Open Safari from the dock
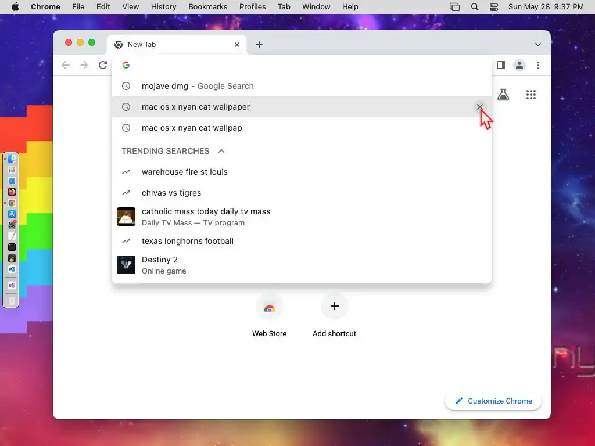The height and width of the screenshot is (446, 595). [x=12, y=181]
